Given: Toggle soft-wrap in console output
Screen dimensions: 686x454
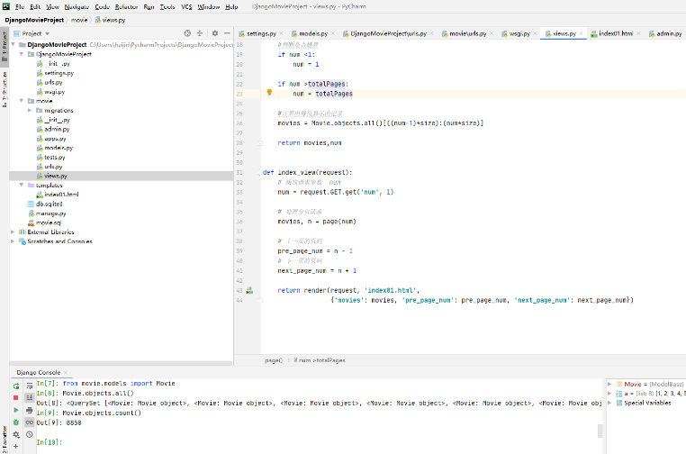Looking at the screenshot, I should pos(30,386).
